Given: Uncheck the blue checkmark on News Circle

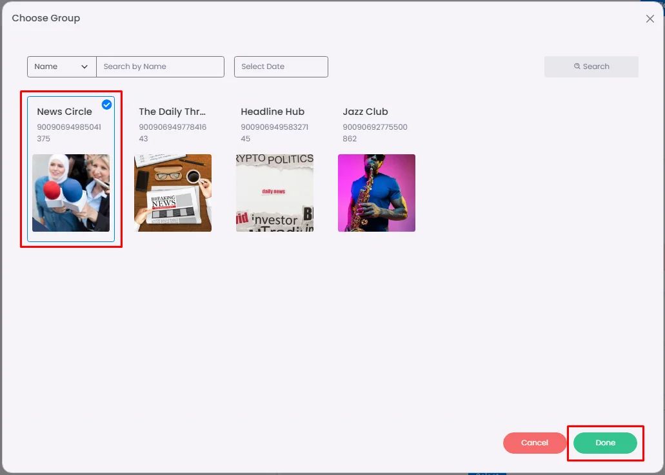Looking at the screenshot, I should [106, 105].
